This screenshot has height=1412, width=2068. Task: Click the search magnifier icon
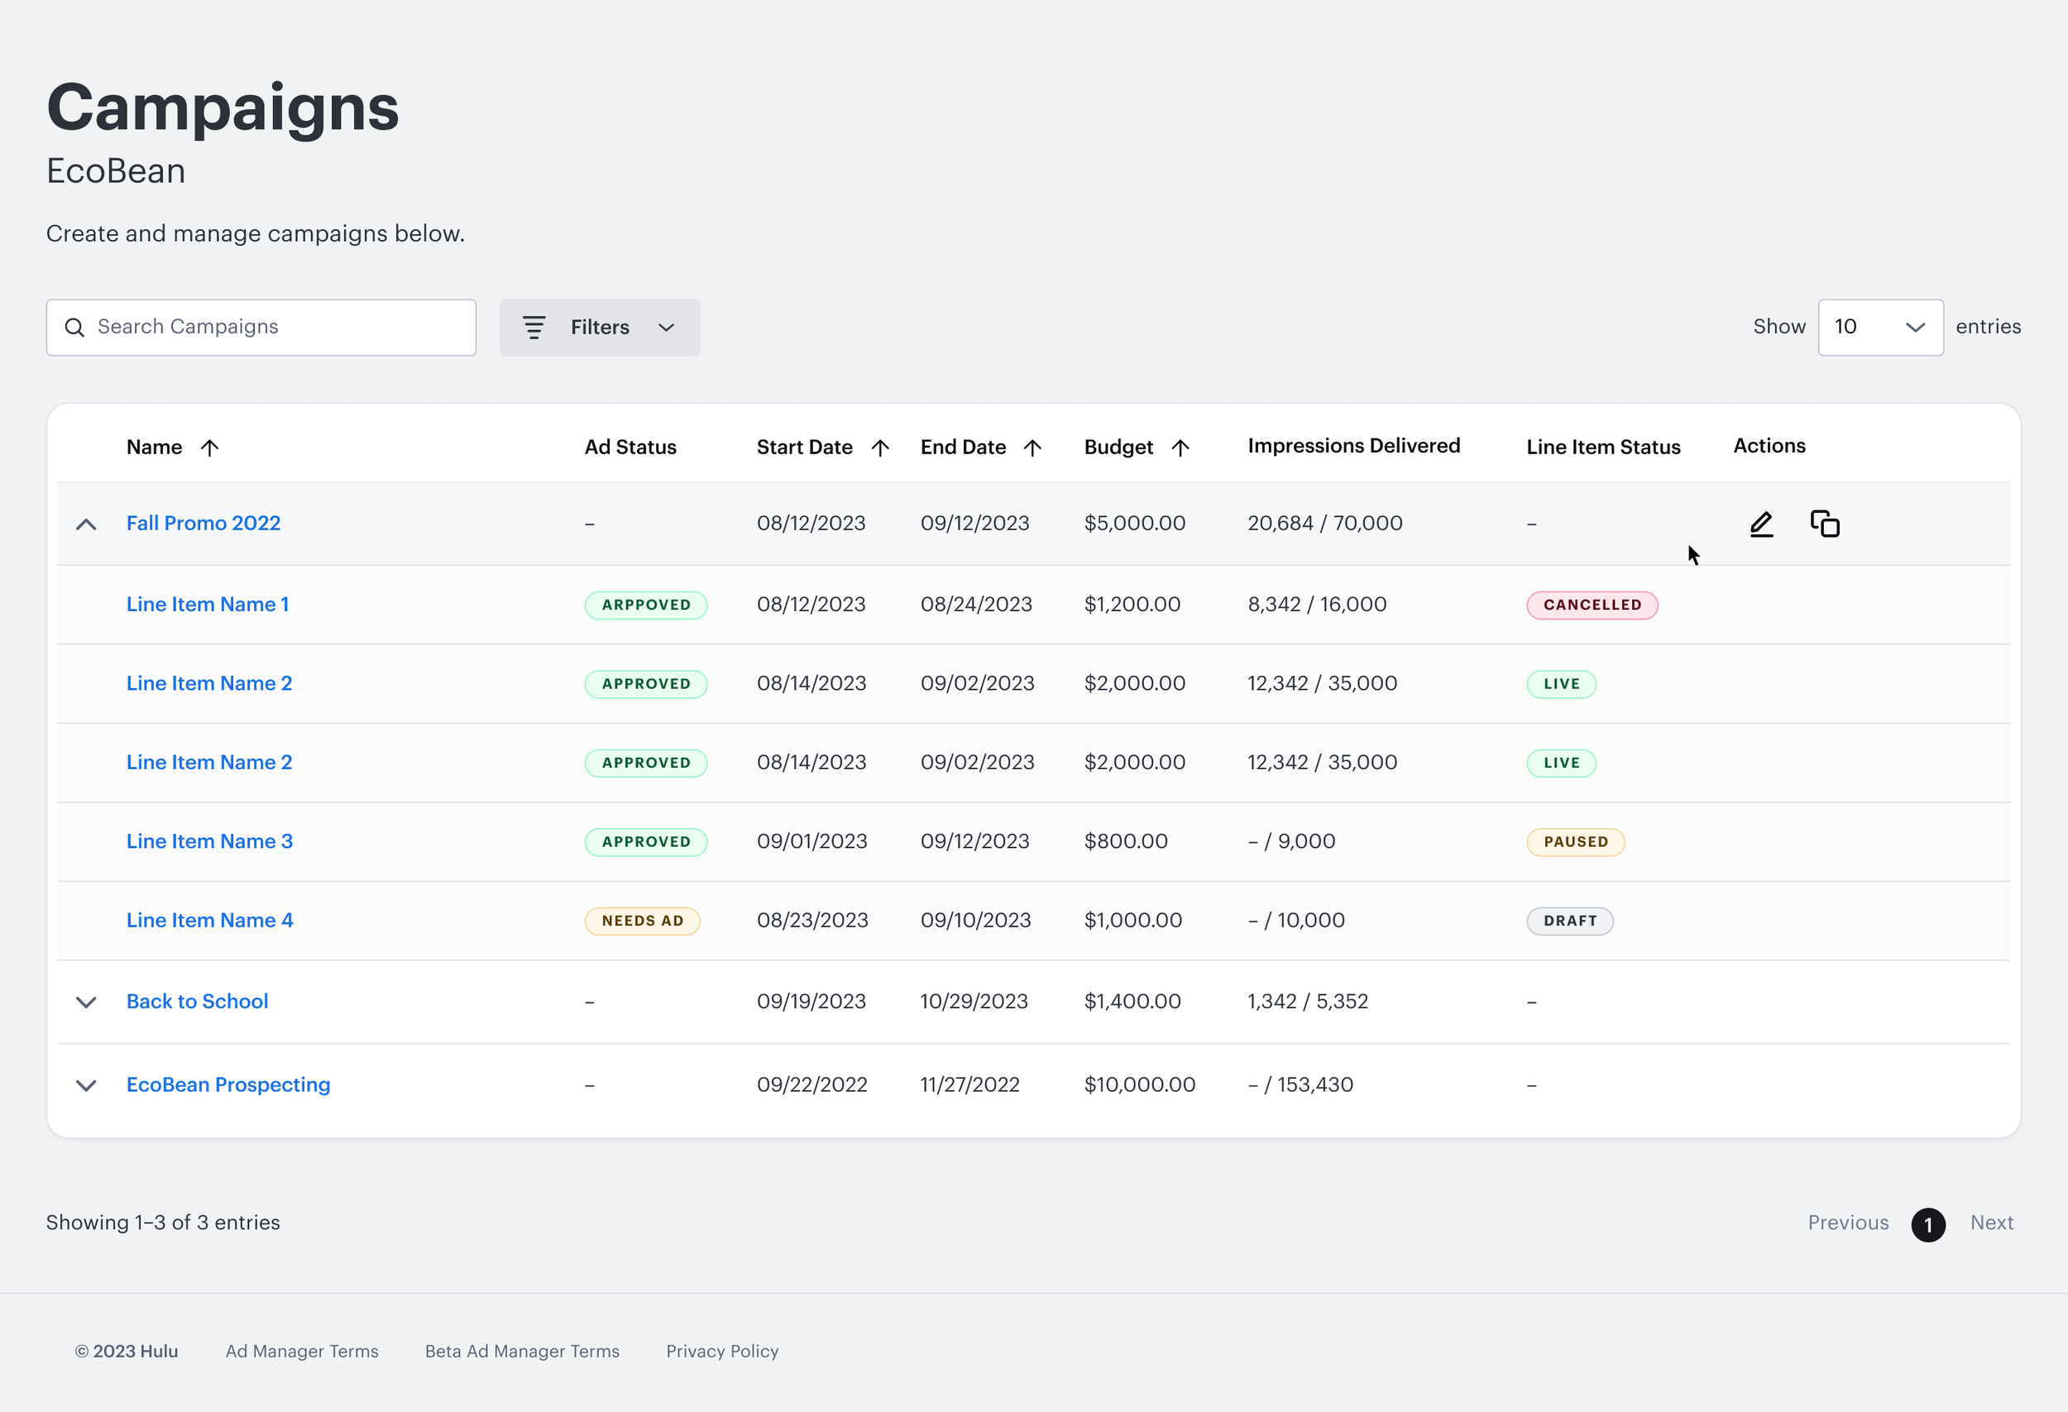click(x=74, y=328)
